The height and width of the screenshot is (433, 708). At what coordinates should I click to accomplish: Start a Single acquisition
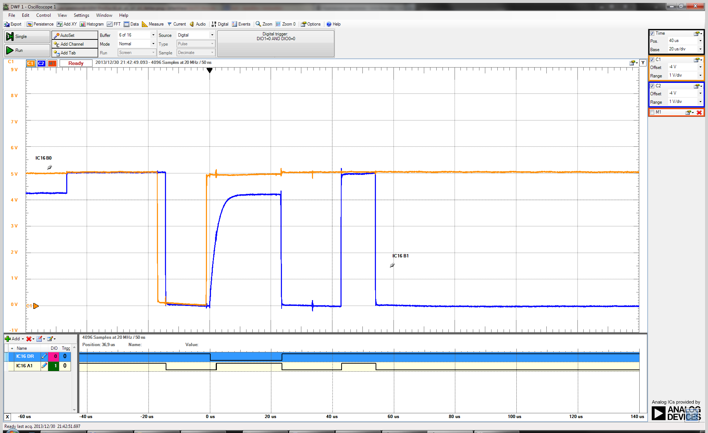click(27, 37)
